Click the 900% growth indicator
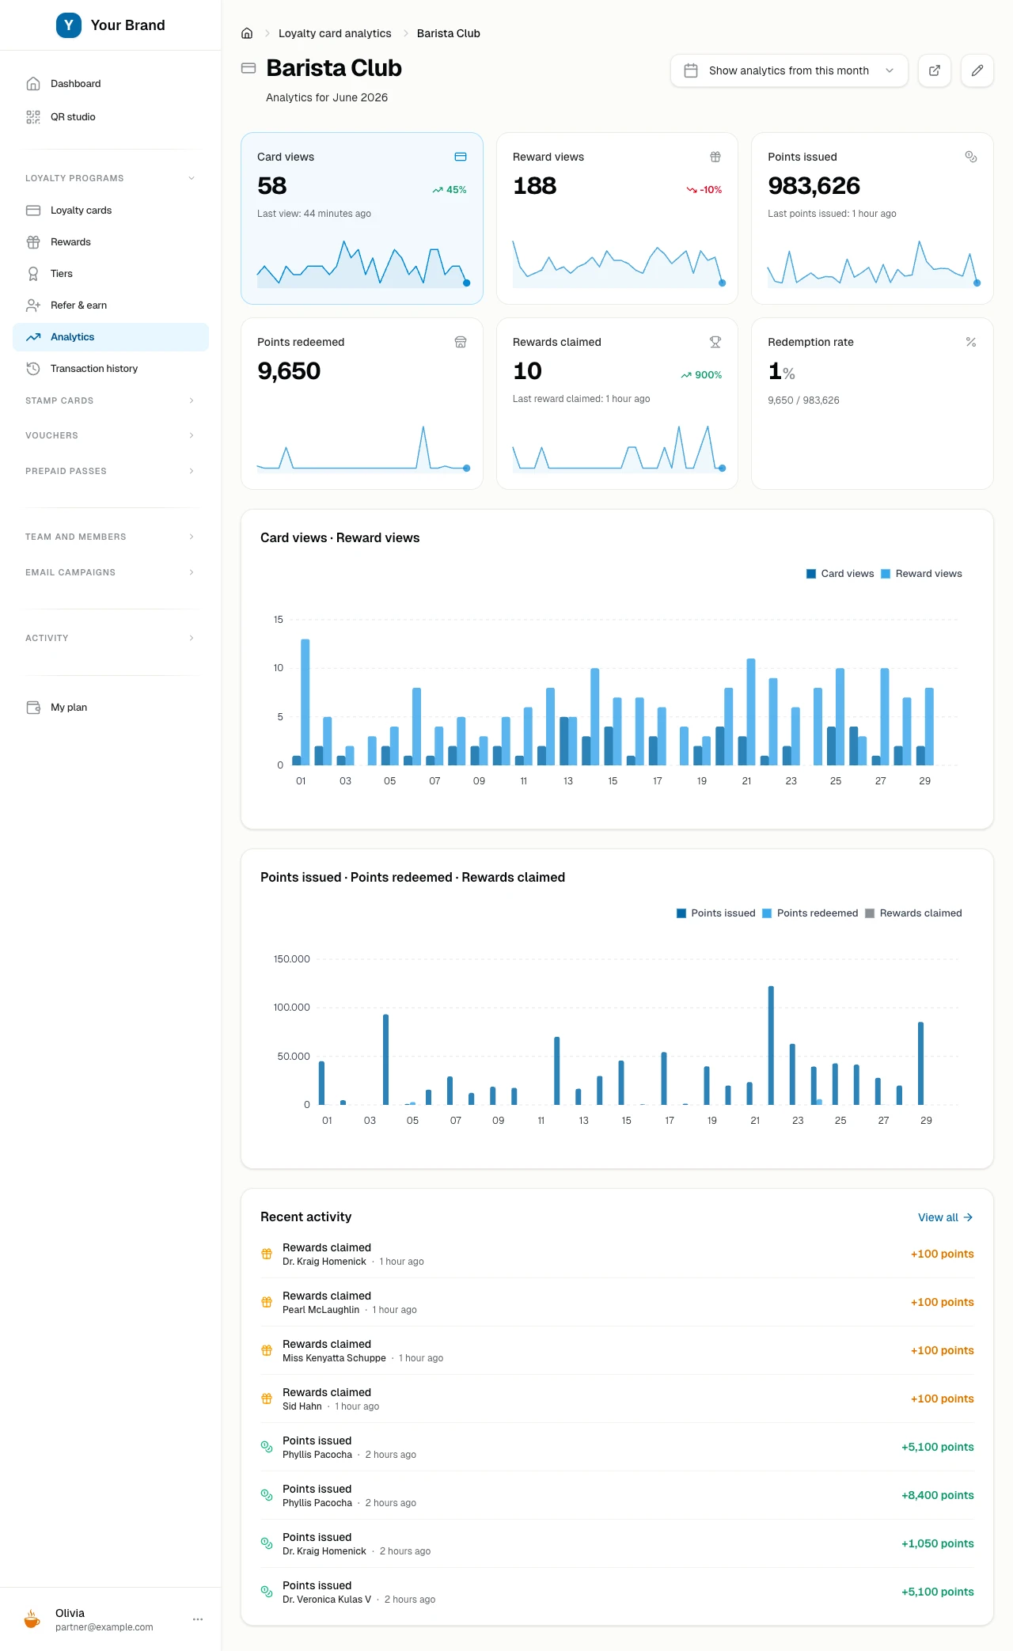The image size is (1013, 1651). click(701, 375)
